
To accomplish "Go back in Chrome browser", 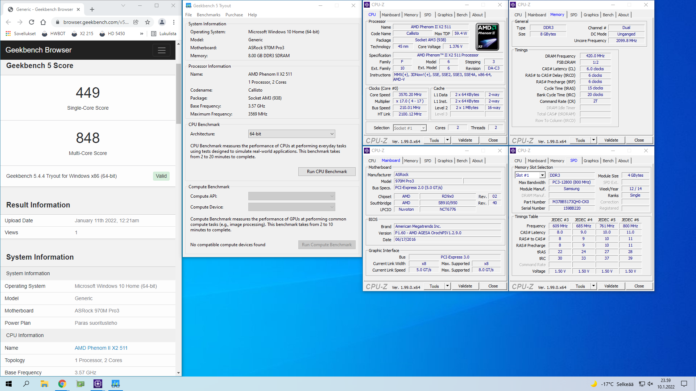I will pyautogui.click(x=8, y=22).
